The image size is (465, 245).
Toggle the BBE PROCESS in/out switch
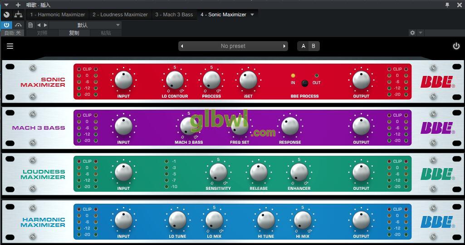pyautogui.click(x=304, y=83)
